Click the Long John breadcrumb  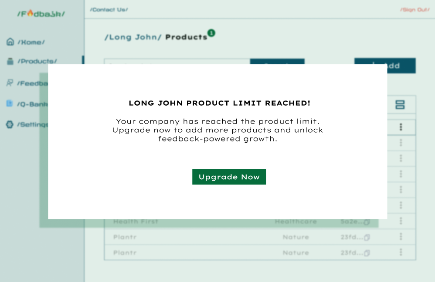pyautogui.click(x=133, y=37)
